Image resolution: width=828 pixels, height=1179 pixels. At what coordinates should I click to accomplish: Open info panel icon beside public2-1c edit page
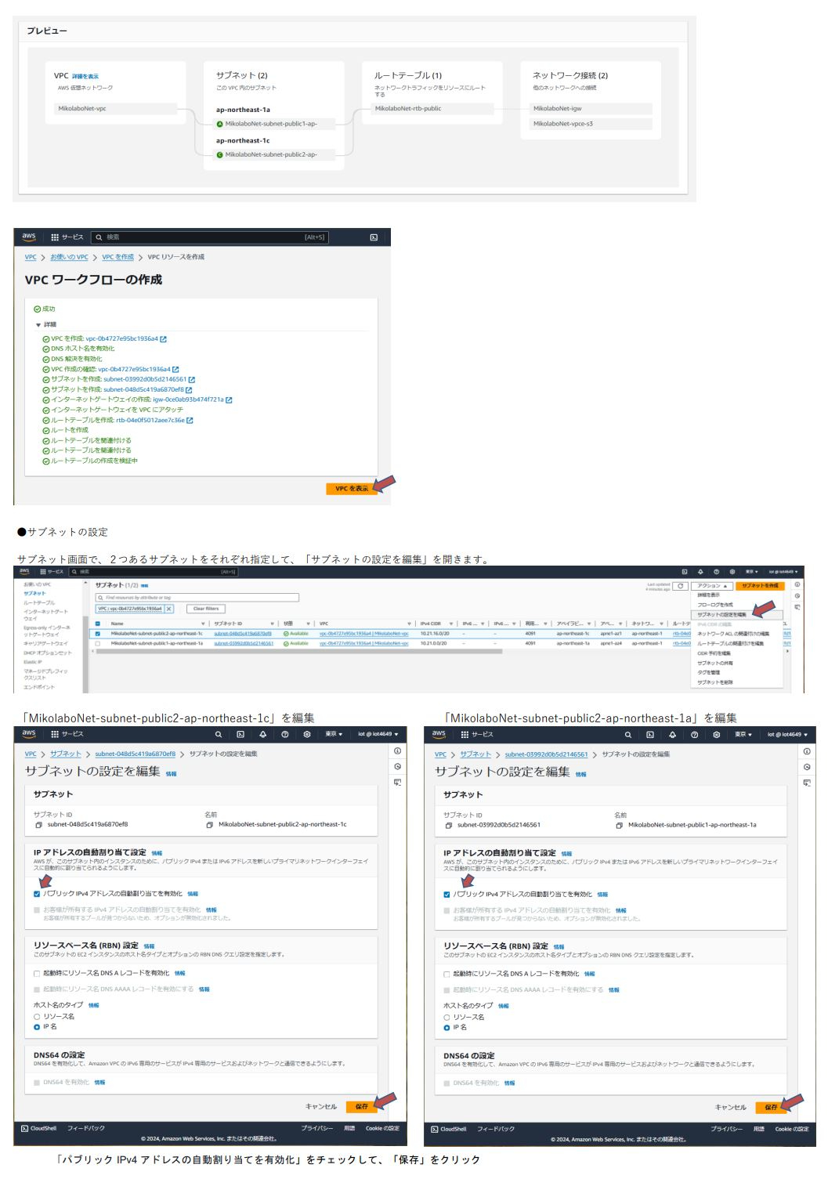398,750
